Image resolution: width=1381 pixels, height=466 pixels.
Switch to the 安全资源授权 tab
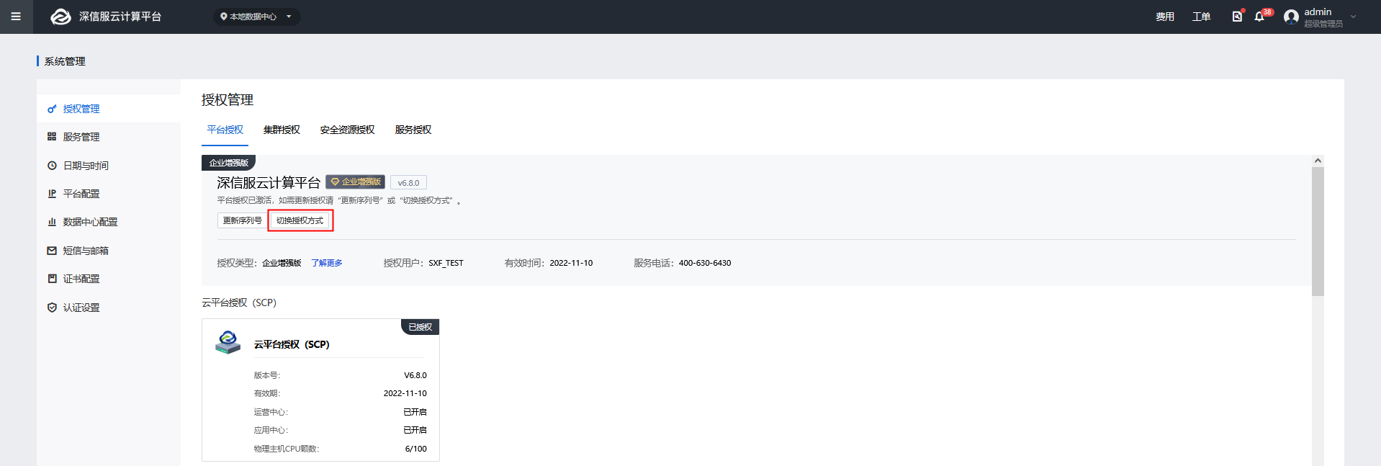(347, 130)
